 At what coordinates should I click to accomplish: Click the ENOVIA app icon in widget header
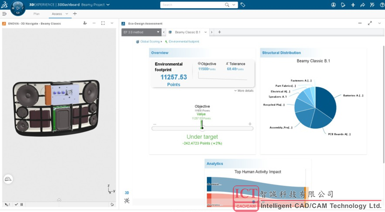pyautogui.click(x=4, y=24)
